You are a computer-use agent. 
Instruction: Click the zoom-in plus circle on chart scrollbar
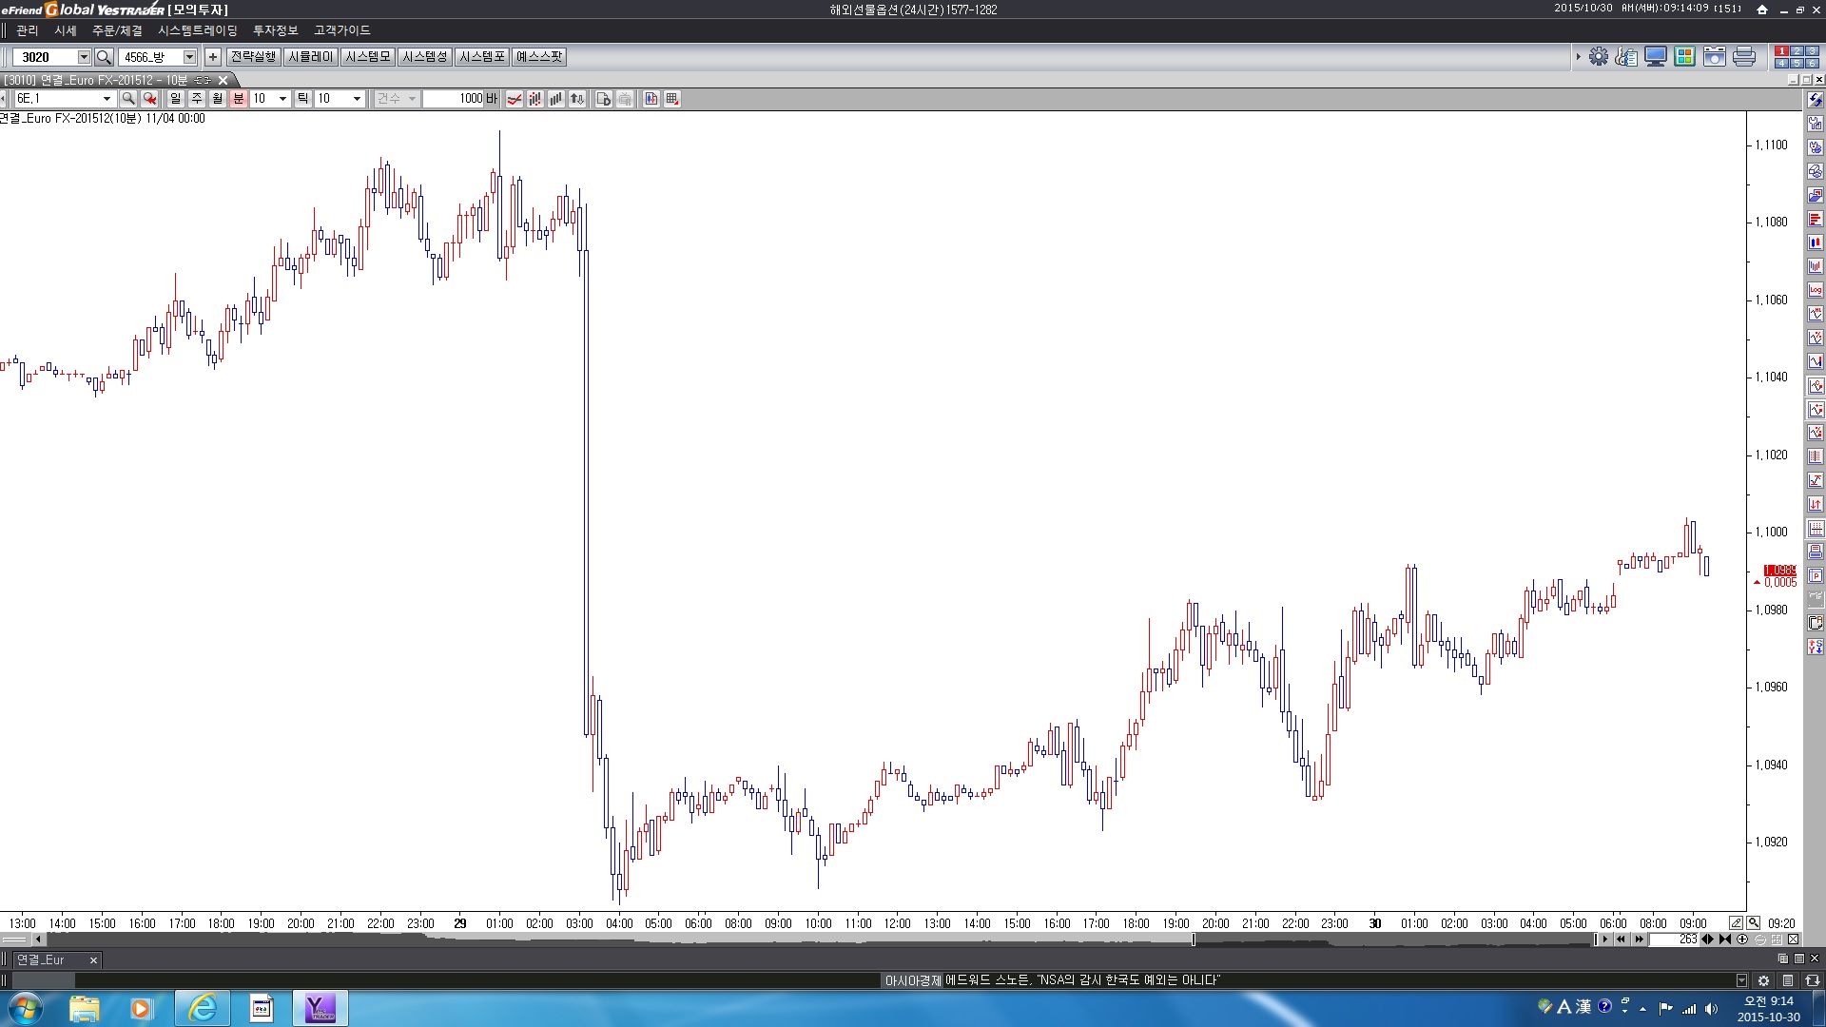1742,940
